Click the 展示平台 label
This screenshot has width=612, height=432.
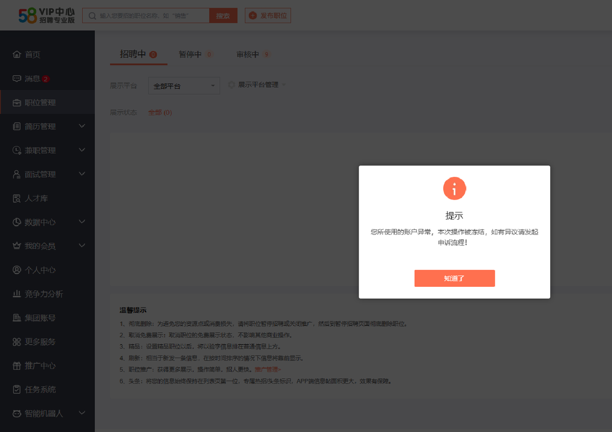[x=123, y=86]
